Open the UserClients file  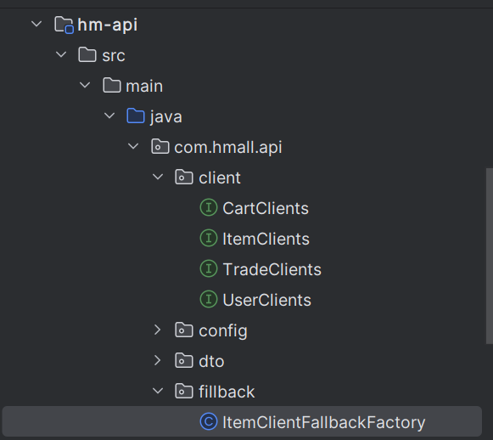(267, 300)
